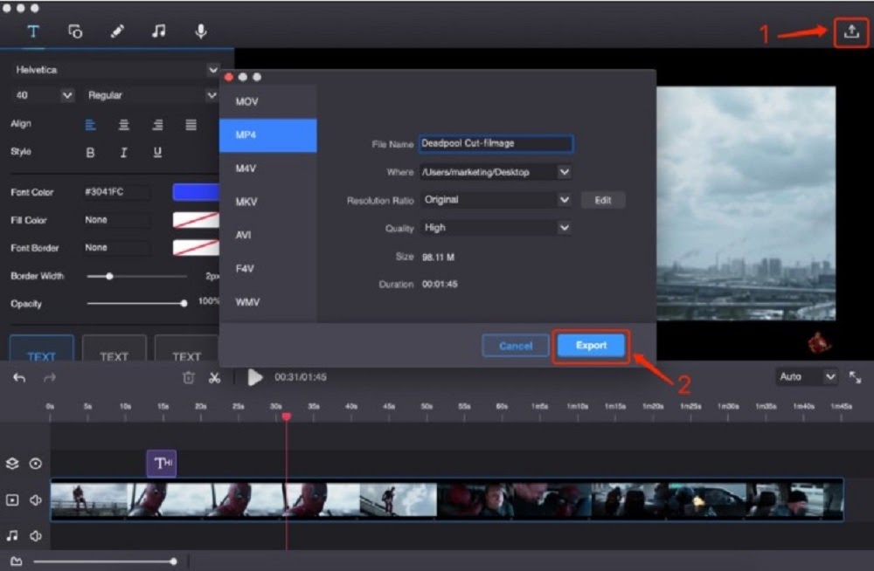This screenshot has height=571, width=874.
Task: Toggle underline text style
Action: coord(157,152)
